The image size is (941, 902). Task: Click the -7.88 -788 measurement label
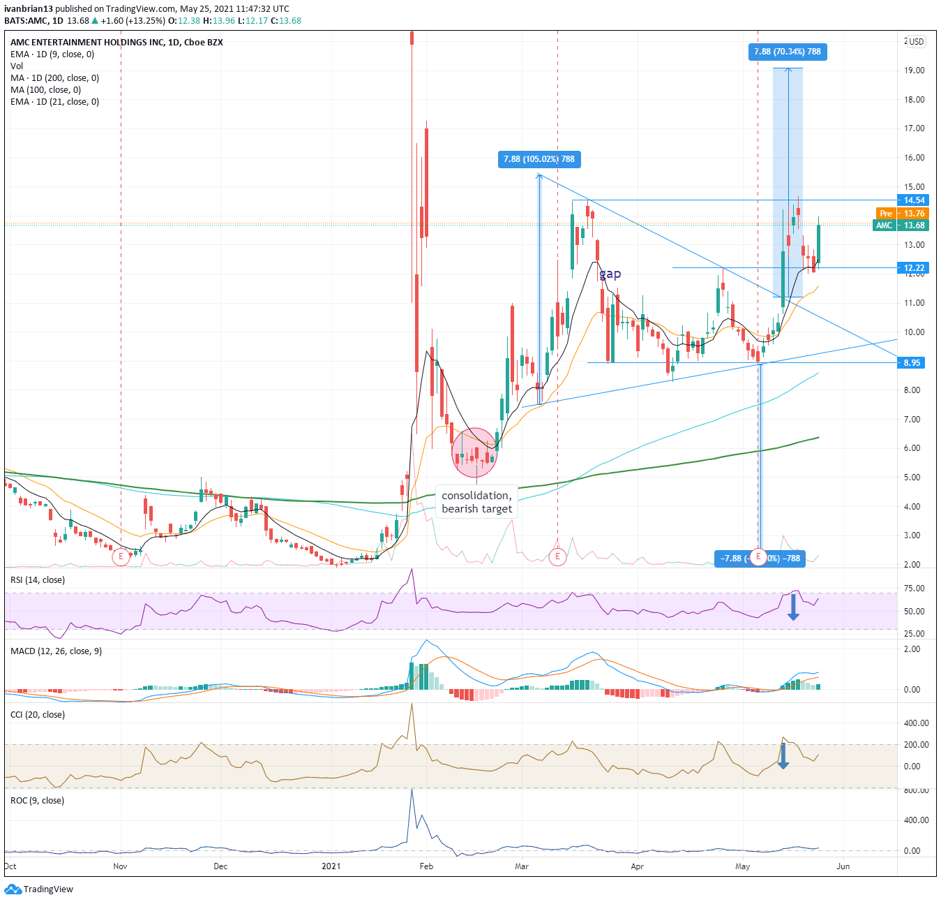tap(760, 559)
